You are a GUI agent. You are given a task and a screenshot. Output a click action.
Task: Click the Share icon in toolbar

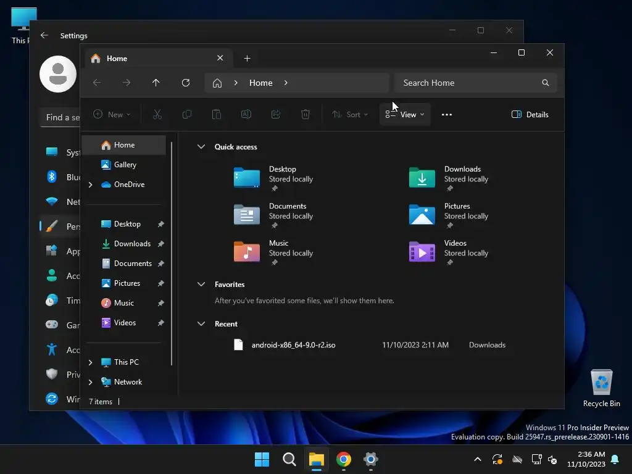(x=276, y=114)
